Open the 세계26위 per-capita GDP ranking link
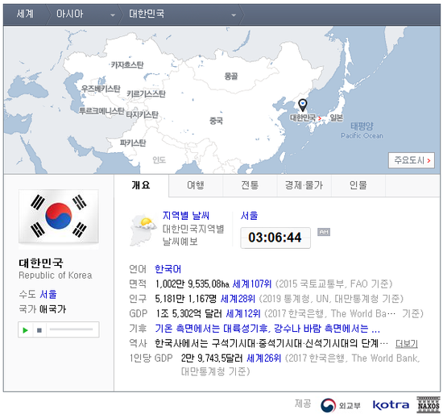Viewport: 443px width, 418px height. tap(264, 358)
